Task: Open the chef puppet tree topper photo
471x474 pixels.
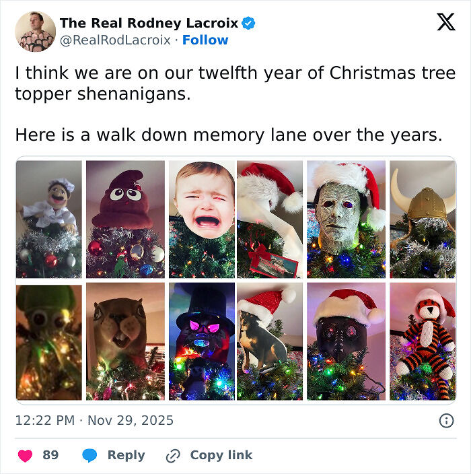Action: tap(48, 219)
